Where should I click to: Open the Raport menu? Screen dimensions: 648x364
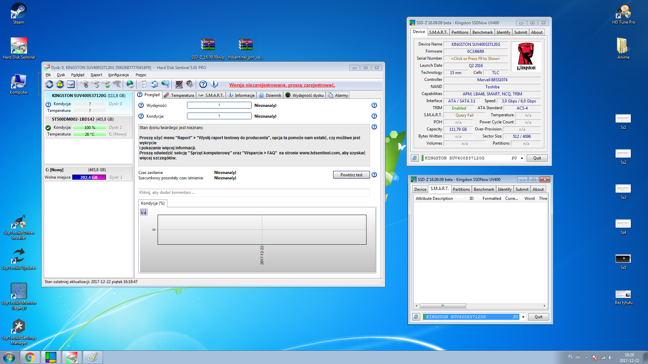pos(97,75)
